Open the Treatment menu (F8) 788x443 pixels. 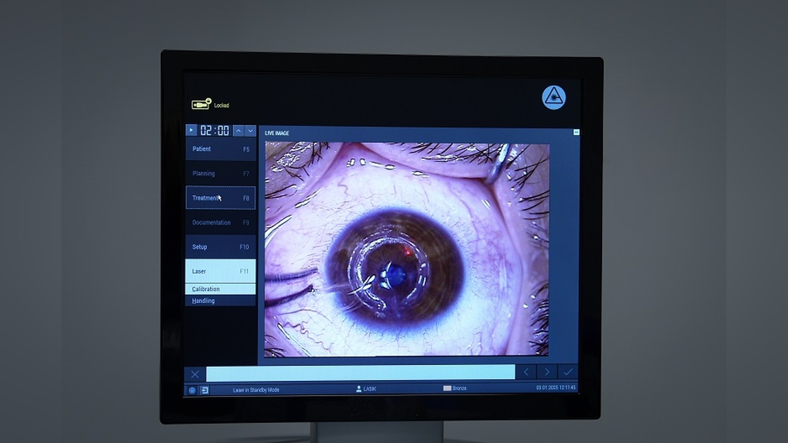(x=220, y=198)
